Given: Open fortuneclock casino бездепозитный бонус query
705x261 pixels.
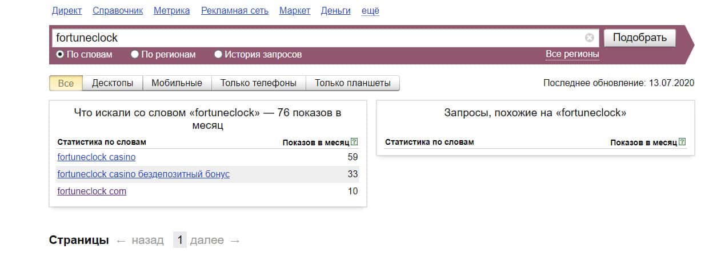Looking at the screenshot, I should (x=143, y=174).
